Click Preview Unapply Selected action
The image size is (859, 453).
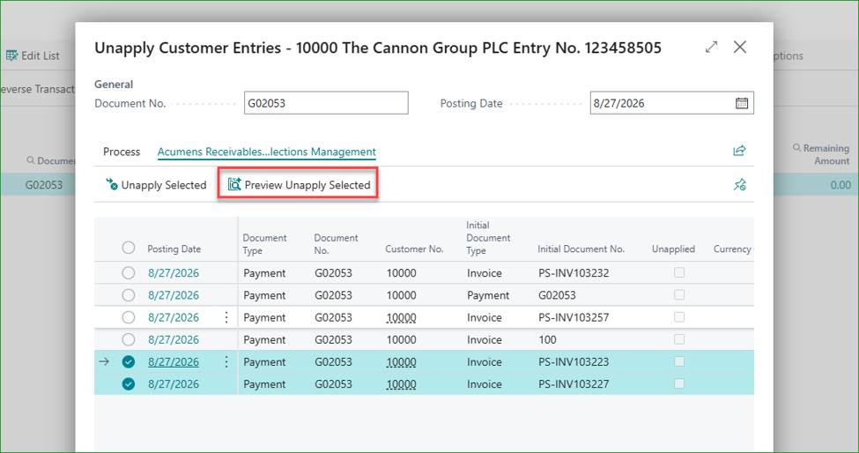click(300, 185)
